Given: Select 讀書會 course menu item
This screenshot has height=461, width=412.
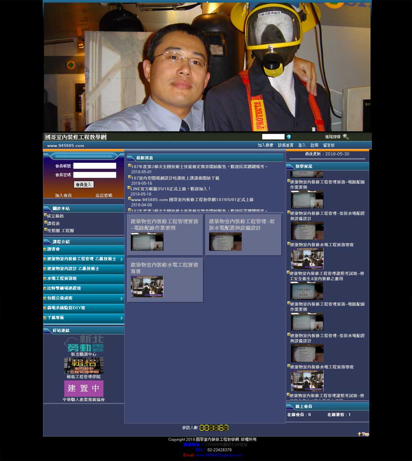Looking at the screenshot, I should [84, 249].
